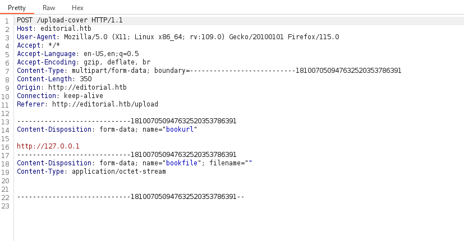464x241 pixels.
Task: Click the Origin header URL
Action: pos(88,87)
